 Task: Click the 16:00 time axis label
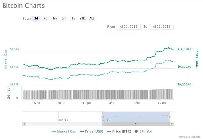tap(36, 103)
